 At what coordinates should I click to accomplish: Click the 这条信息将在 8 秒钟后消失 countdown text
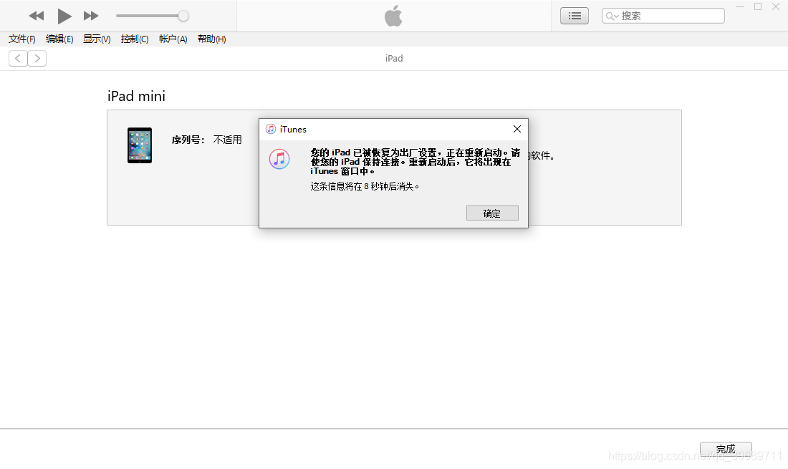[x=365, y=186]
